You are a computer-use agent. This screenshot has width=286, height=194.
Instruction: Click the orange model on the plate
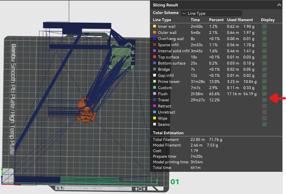click(86, 111)
